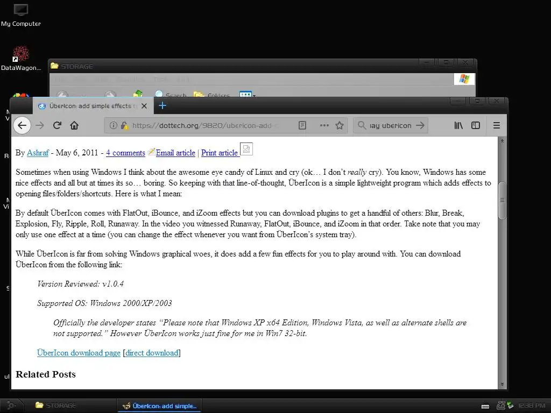
Task: Open page actions three-dots menu
Action: 324,125
